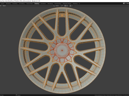
Task: Open the scene selector icon dropdown
Action: click(x=124, y=3)
